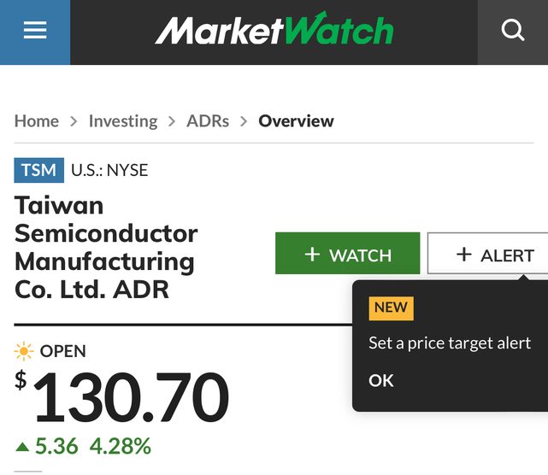Add TSM to watchlist with WATCH button
Viewport: 548px width, 475px height.
[347, 253]
